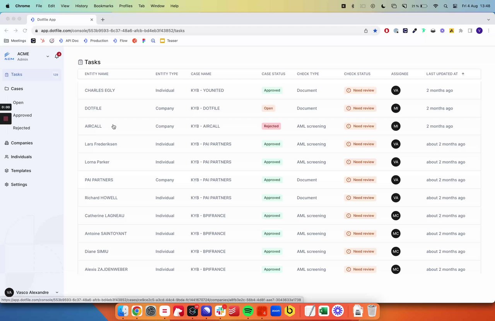Open the Bookmarks menu

pos(103,6)
